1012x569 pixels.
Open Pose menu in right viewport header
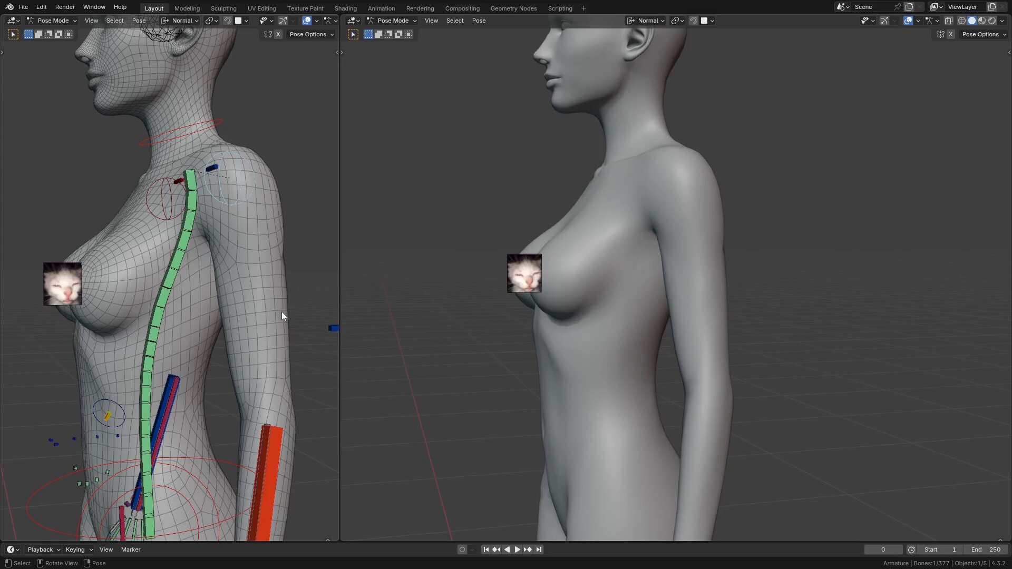pyautogui.click(x=479, y=21)
